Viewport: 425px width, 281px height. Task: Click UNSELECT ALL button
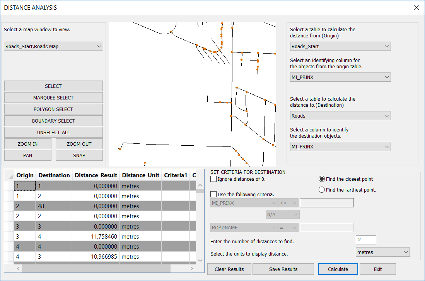(53, 132)
